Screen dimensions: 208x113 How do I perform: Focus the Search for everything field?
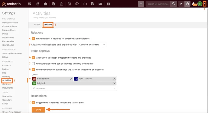coord(158,4)
